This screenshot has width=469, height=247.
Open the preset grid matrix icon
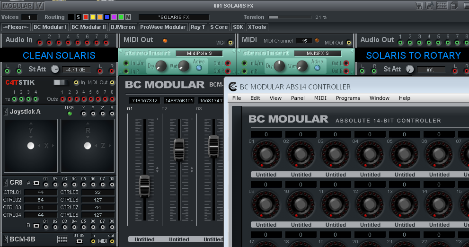pyautogui.click(x=442, y=5)
